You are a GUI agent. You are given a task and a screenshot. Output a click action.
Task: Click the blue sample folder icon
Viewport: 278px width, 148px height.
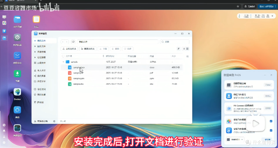[x=67, y=62]
